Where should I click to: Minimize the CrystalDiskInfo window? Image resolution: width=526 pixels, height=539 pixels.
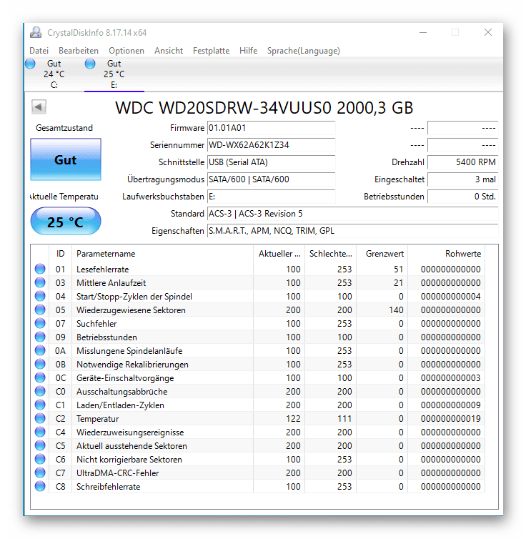[x=423, y=32]
